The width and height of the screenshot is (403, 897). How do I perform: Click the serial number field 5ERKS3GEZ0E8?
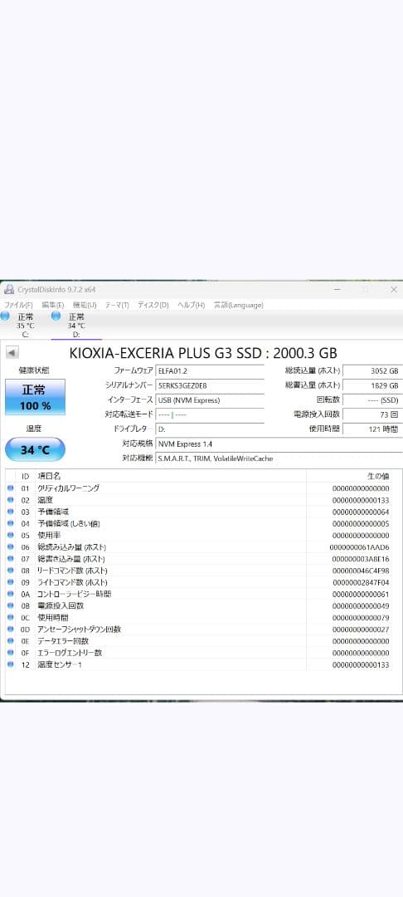[210, 385]
